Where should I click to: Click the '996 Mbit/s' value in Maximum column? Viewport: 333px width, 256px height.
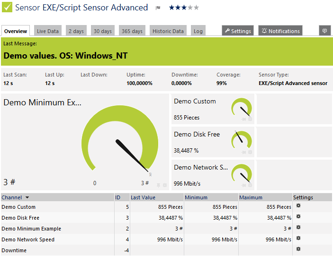coord(279,239)
